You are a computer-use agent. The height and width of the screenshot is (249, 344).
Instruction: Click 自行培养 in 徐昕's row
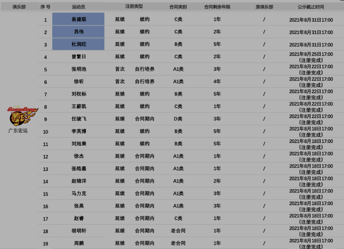[144, 82]
